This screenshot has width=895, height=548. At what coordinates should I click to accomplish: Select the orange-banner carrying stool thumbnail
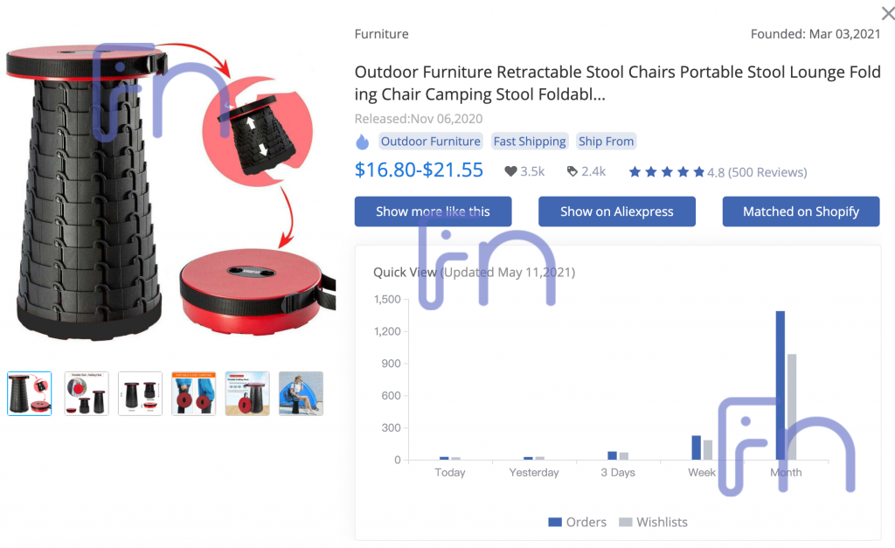point(193,393)
